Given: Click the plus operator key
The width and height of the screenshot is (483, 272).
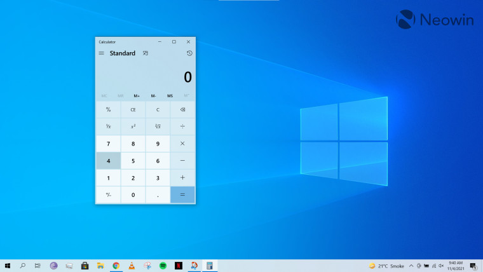Looking at the screenshot, I should pos(182,178).
